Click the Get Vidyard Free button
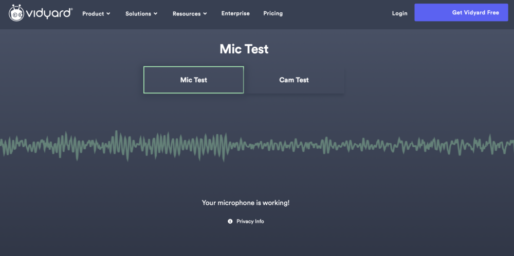Image resolution: width=514 pixels, height=256 pixels. [x=461, y=12]
